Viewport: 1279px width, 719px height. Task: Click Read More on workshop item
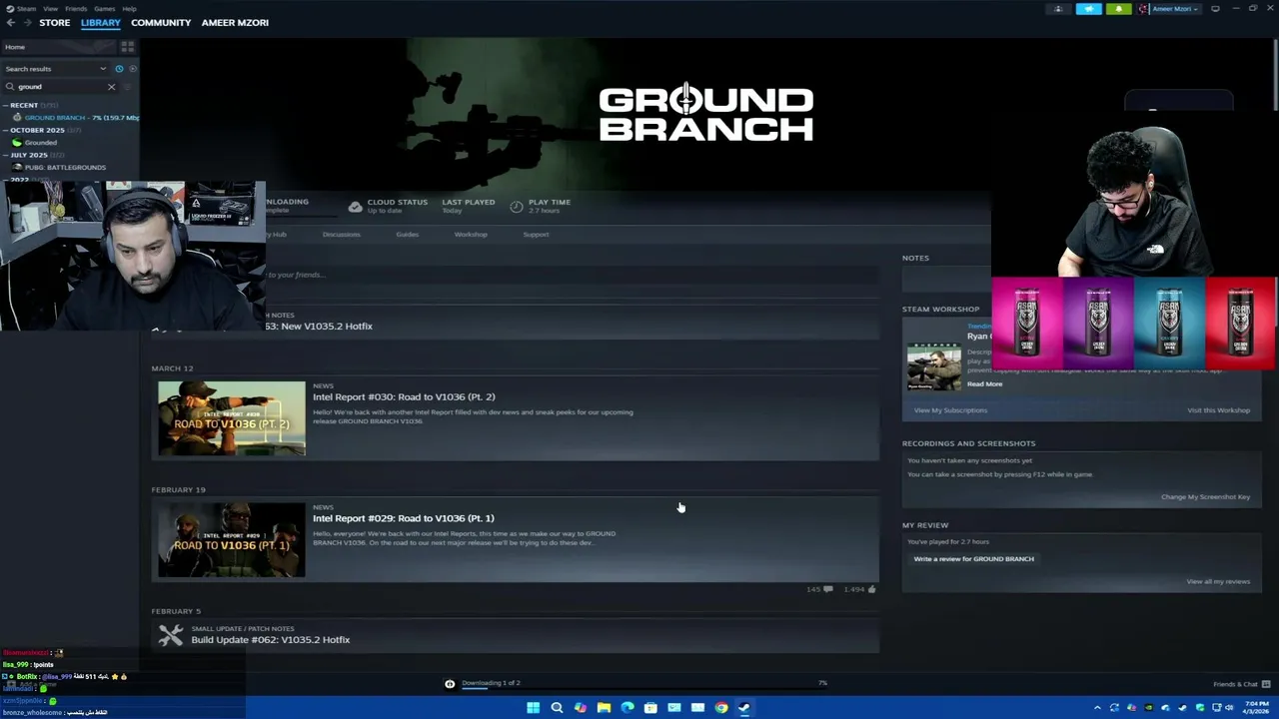click(x=984, y=384)
